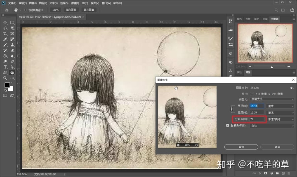
Task: Select the Hand tool in toolbox
Action: 12,72
